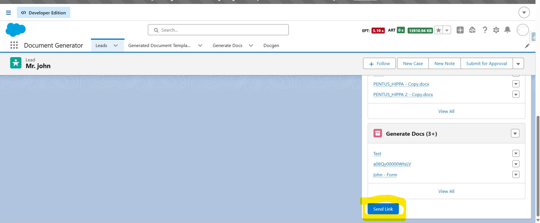Open the hamburger menu
540x223 pixels.
[x=8, y=13]
